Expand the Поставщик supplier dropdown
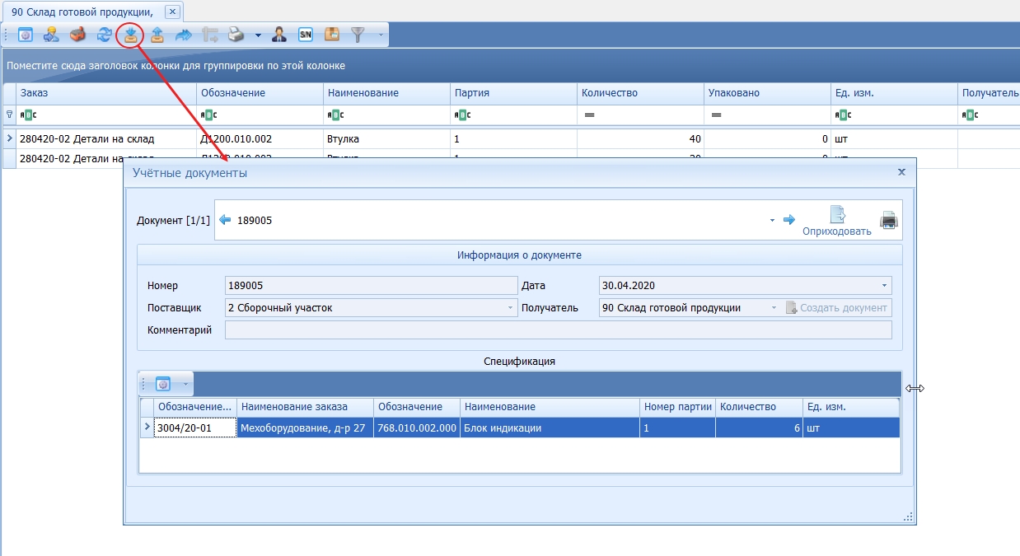1020x556 pixels. click(x=510, y=308)
